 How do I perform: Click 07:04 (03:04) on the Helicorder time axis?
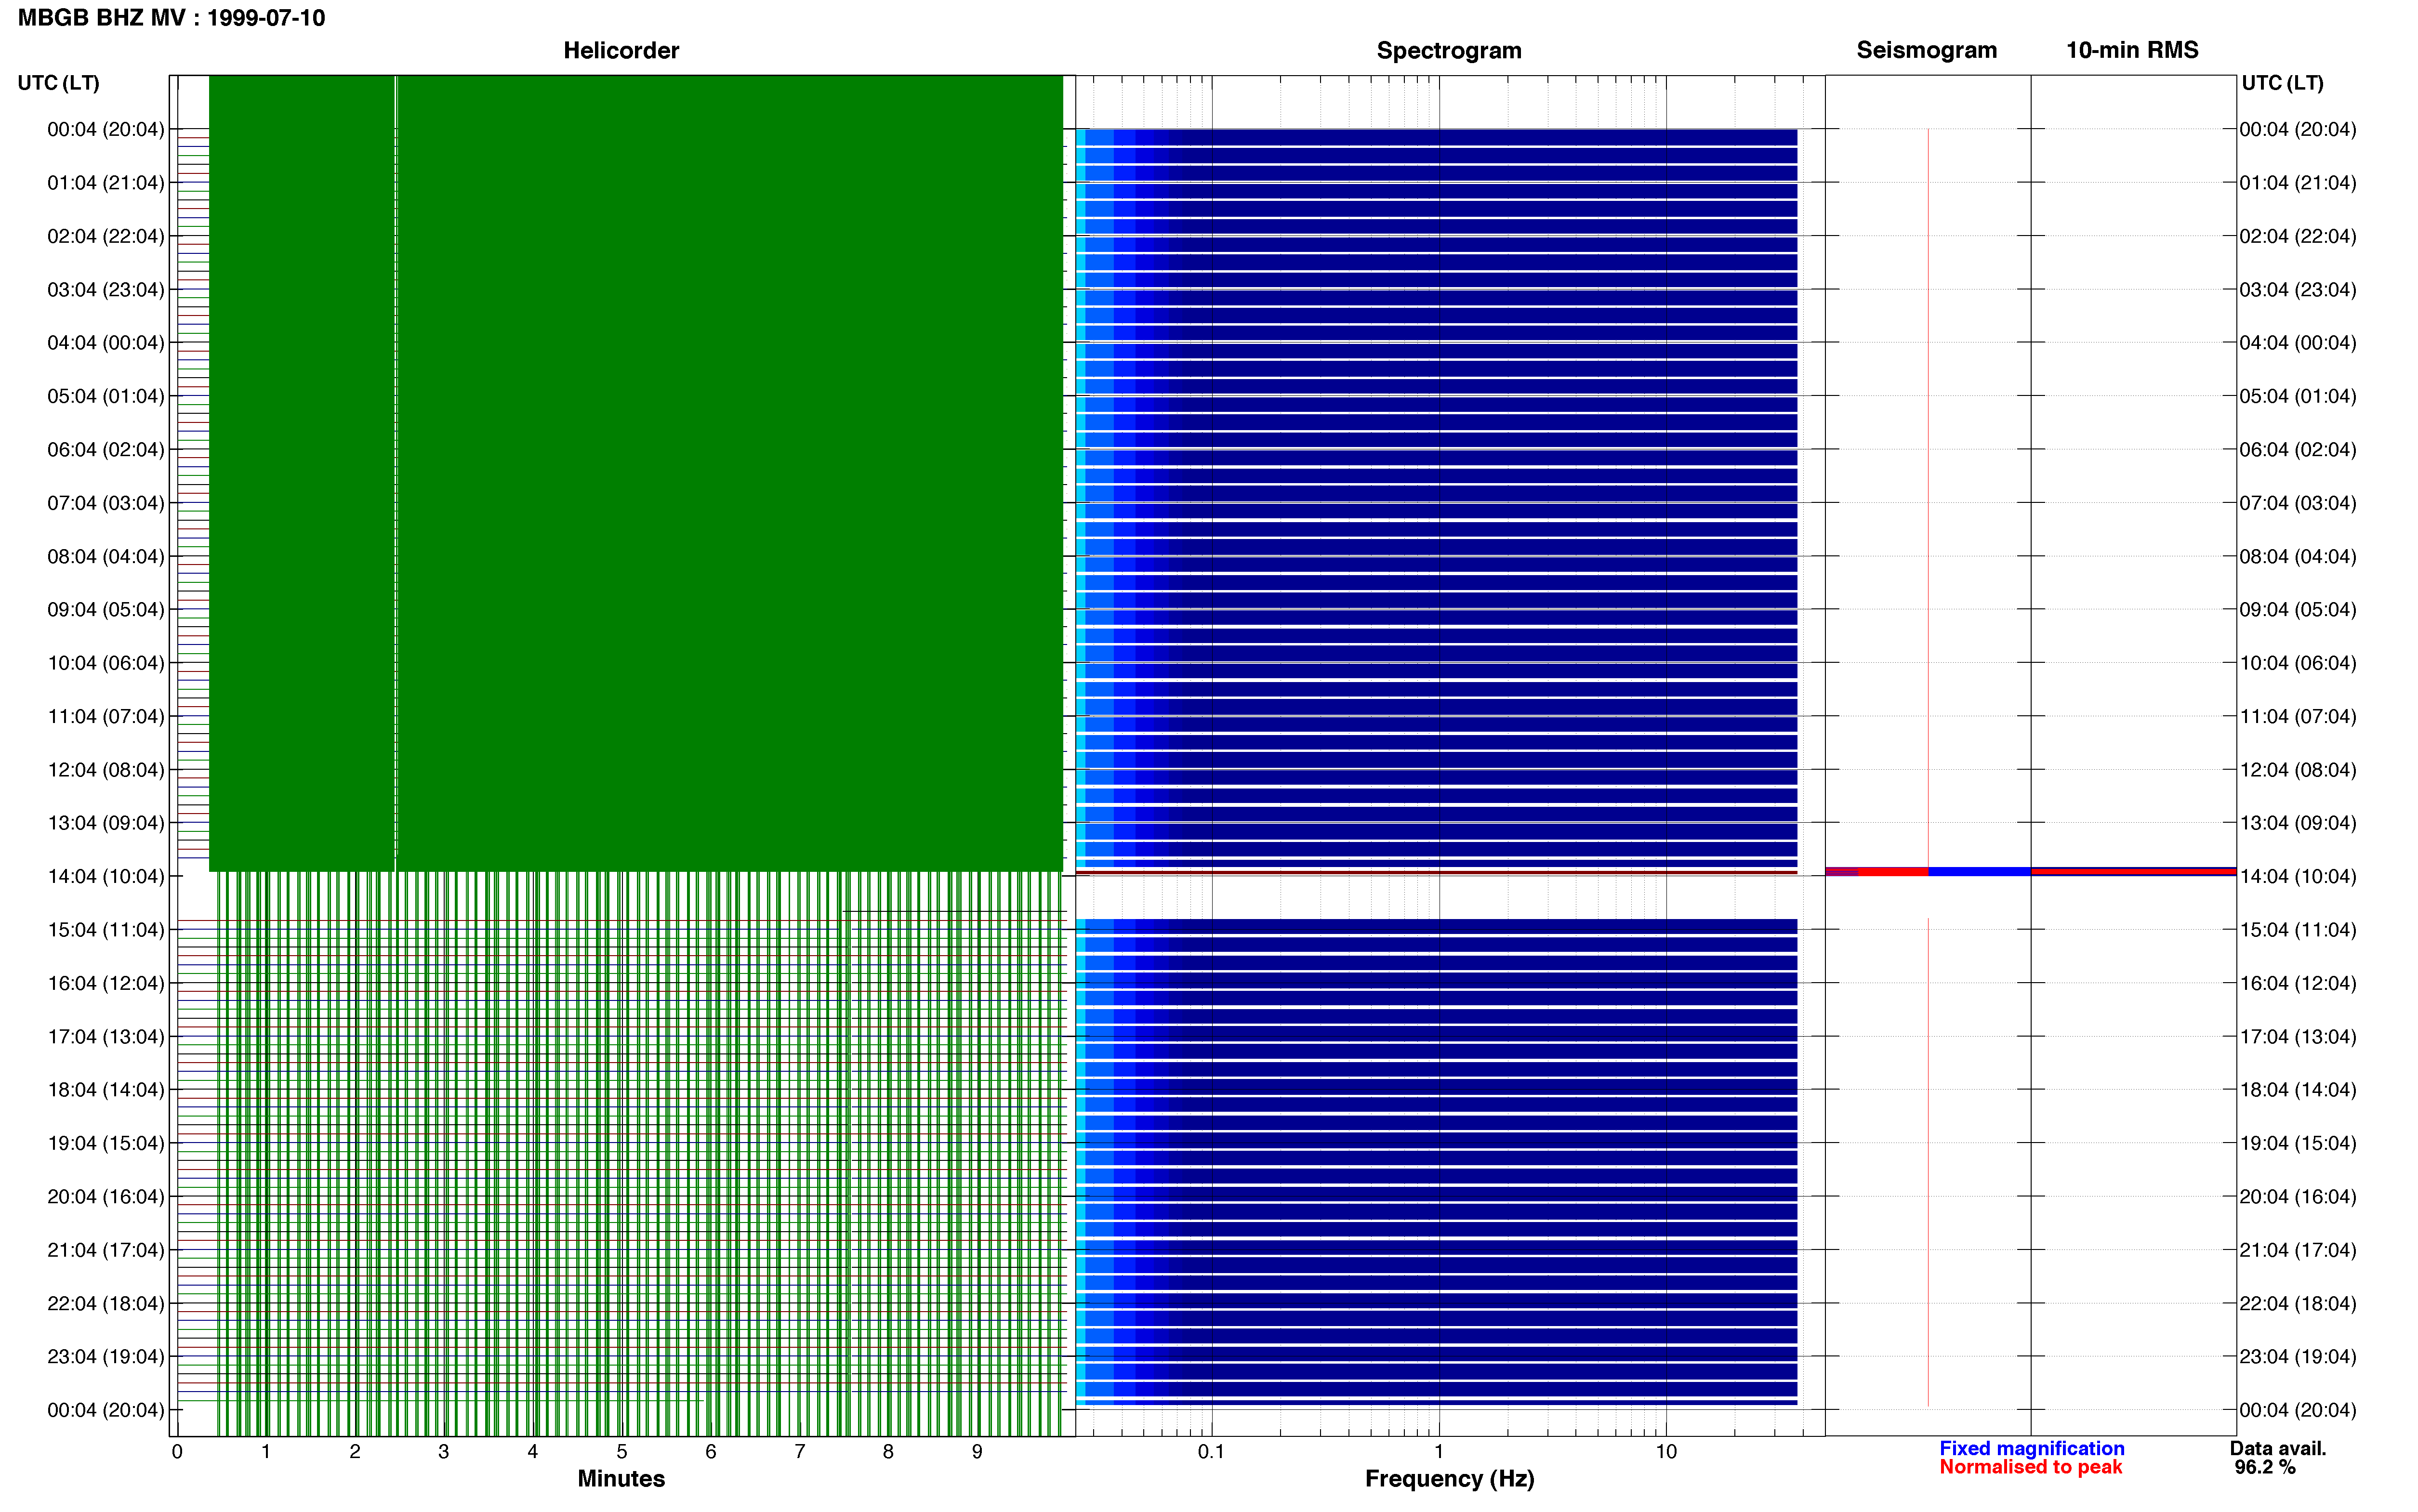click(x=106, y=503)
